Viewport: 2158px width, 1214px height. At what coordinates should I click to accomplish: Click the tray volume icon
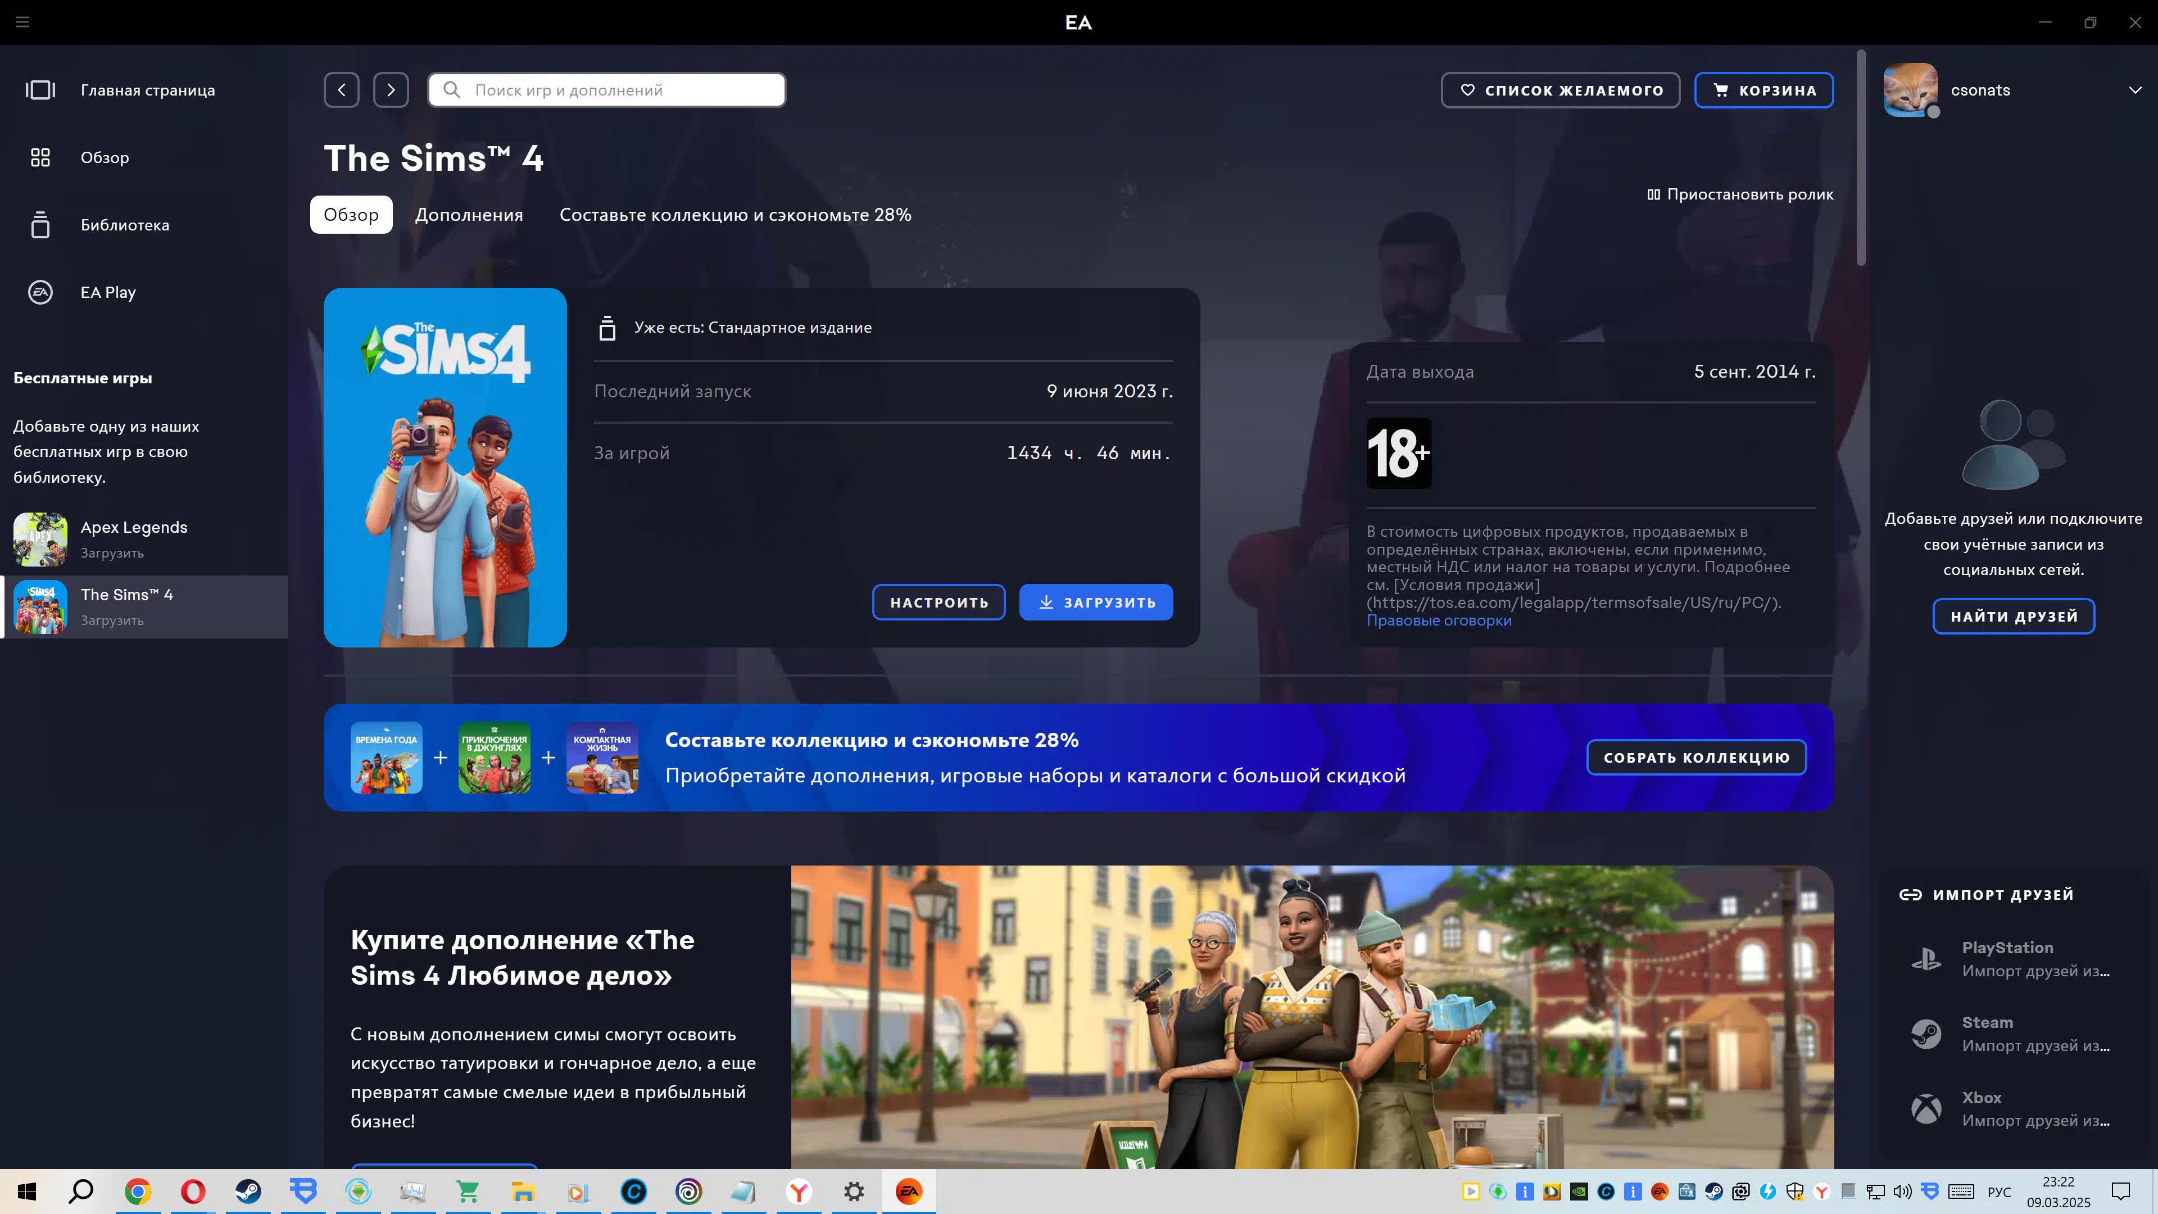pyautogui.click(x=1902, y=1192)
